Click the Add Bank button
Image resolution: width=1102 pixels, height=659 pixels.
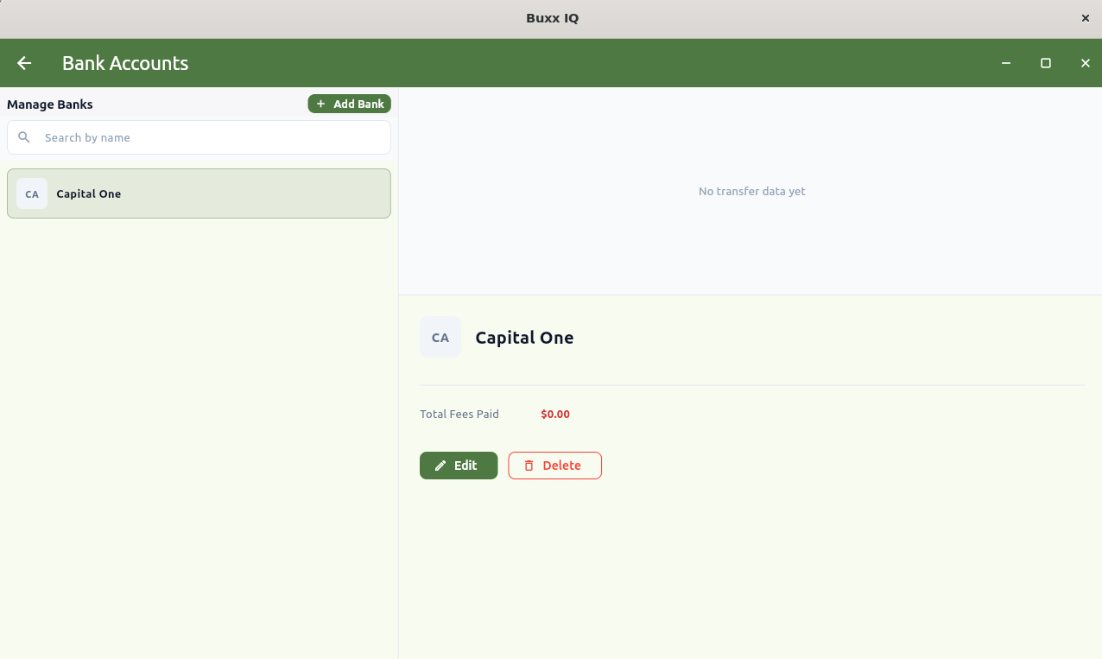coord(349,104)
